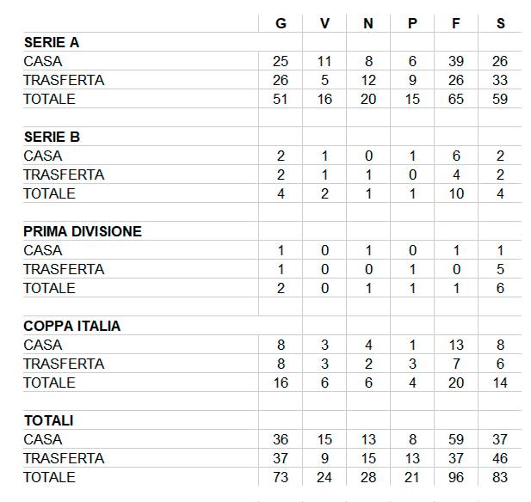Click the value 96 in the F column

(456, 477)
